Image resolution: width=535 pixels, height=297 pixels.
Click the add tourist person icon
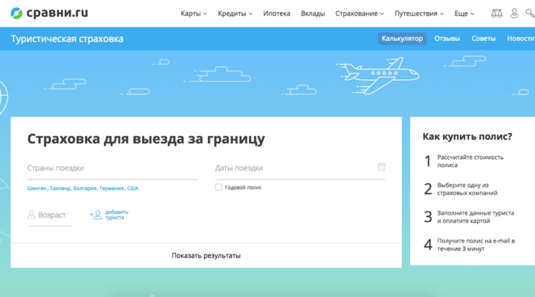coord(95,215)
